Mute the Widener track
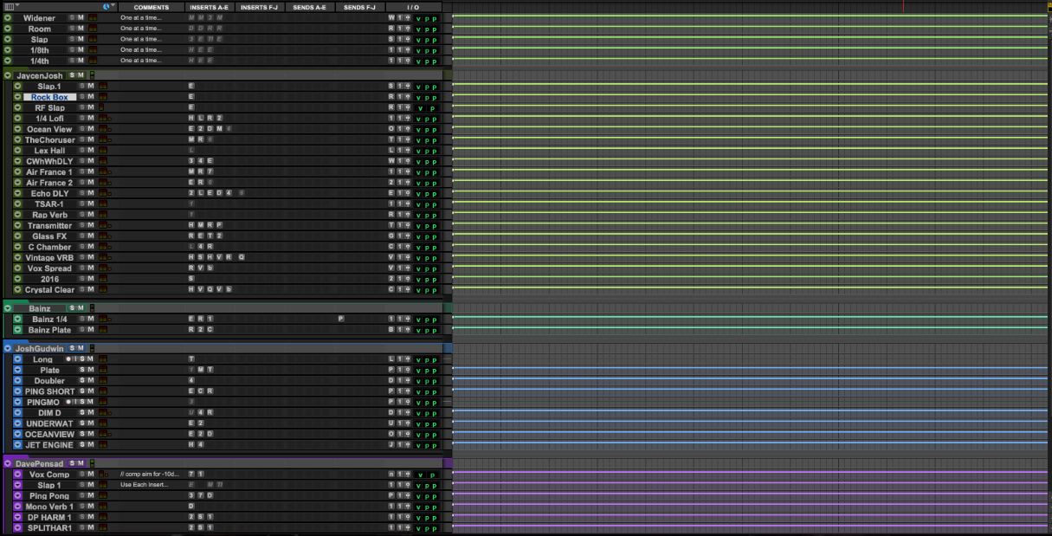 click(x=81, y=18)
